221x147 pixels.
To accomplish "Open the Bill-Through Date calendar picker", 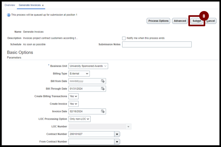I will point(103,89).
